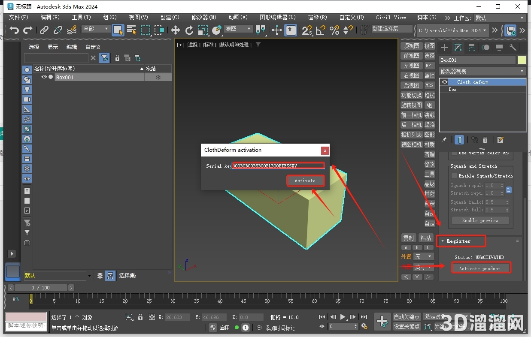This screenshot has height=337, width=531.
Task: Click the Activate product button
Action: coord(480,268)
